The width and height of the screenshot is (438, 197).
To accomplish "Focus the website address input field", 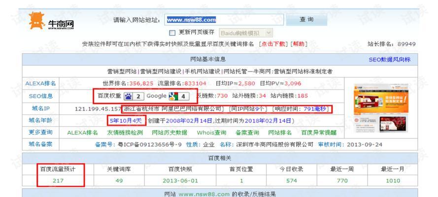I will [224, 20].
